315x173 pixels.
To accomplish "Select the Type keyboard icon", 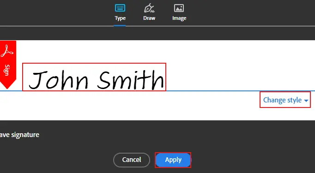I will pos(120,8).
